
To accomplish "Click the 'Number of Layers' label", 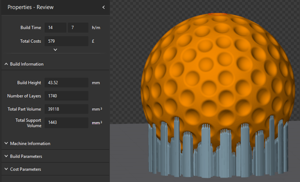I will tap(24, 96).
